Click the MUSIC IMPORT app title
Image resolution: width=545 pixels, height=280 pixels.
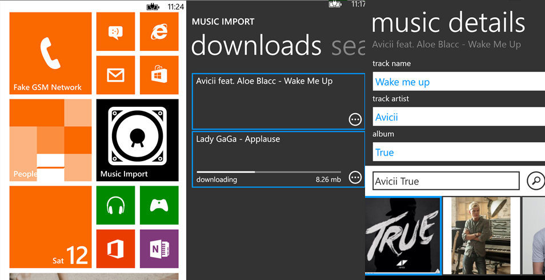[x=223, y=22]
